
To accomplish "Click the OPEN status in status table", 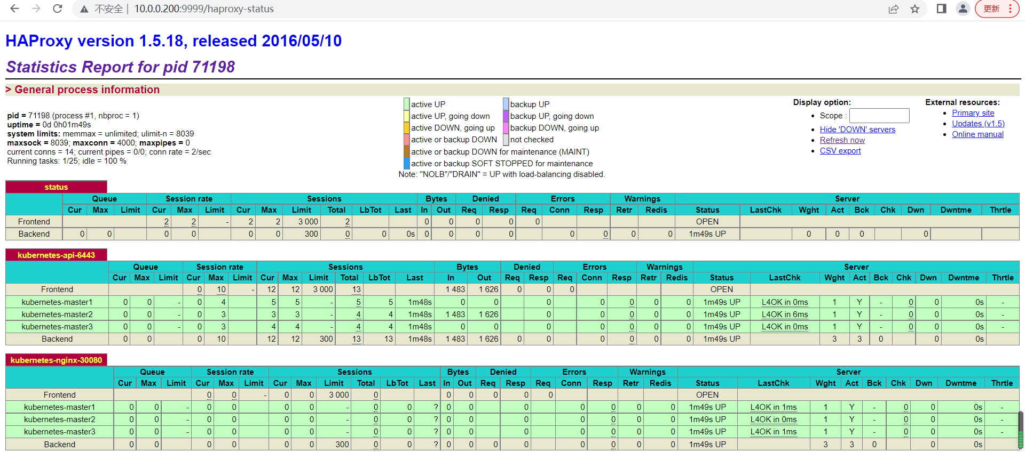I will pyautogui.click(x=707, y=222).
